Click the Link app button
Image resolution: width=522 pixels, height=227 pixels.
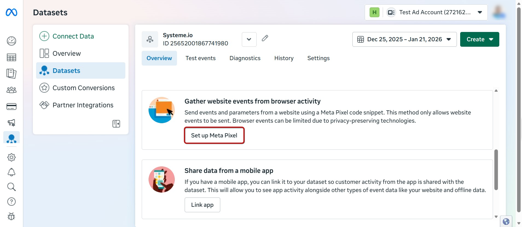point(202,205)
